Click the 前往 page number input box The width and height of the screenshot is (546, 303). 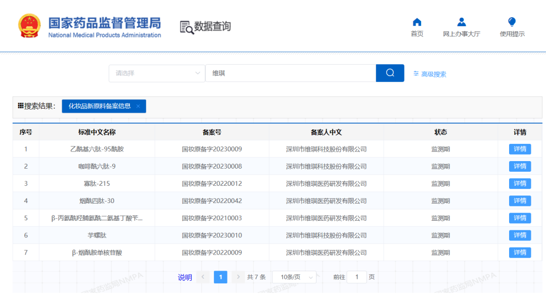pos(356,277)
